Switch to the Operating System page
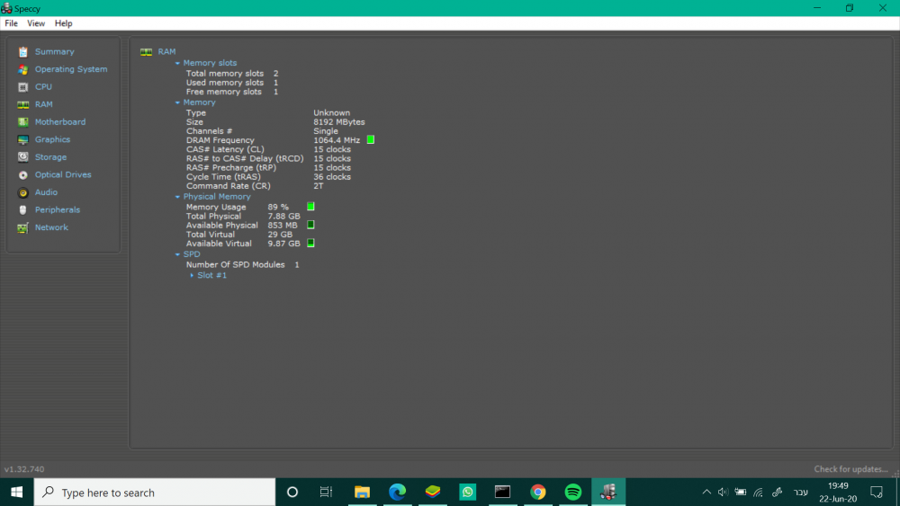This screenshot has width=900, height=506. pyautogui.click(x=71, y=69)
